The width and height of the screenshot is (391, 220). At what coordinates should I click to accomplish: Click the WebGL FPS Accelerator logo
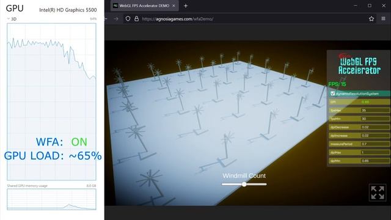pyautogui.click(x=359, y=64)
